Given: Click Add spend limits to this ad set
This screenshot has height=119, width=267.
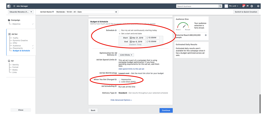Looking at the screenshot, I should click(x=131, y=69).
